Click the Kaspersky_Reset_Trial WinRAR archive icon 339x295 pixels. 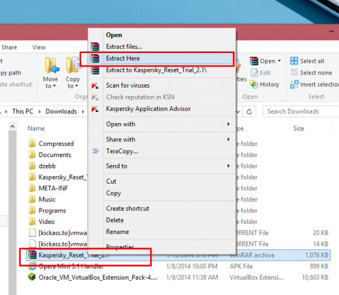coord(32,255)
